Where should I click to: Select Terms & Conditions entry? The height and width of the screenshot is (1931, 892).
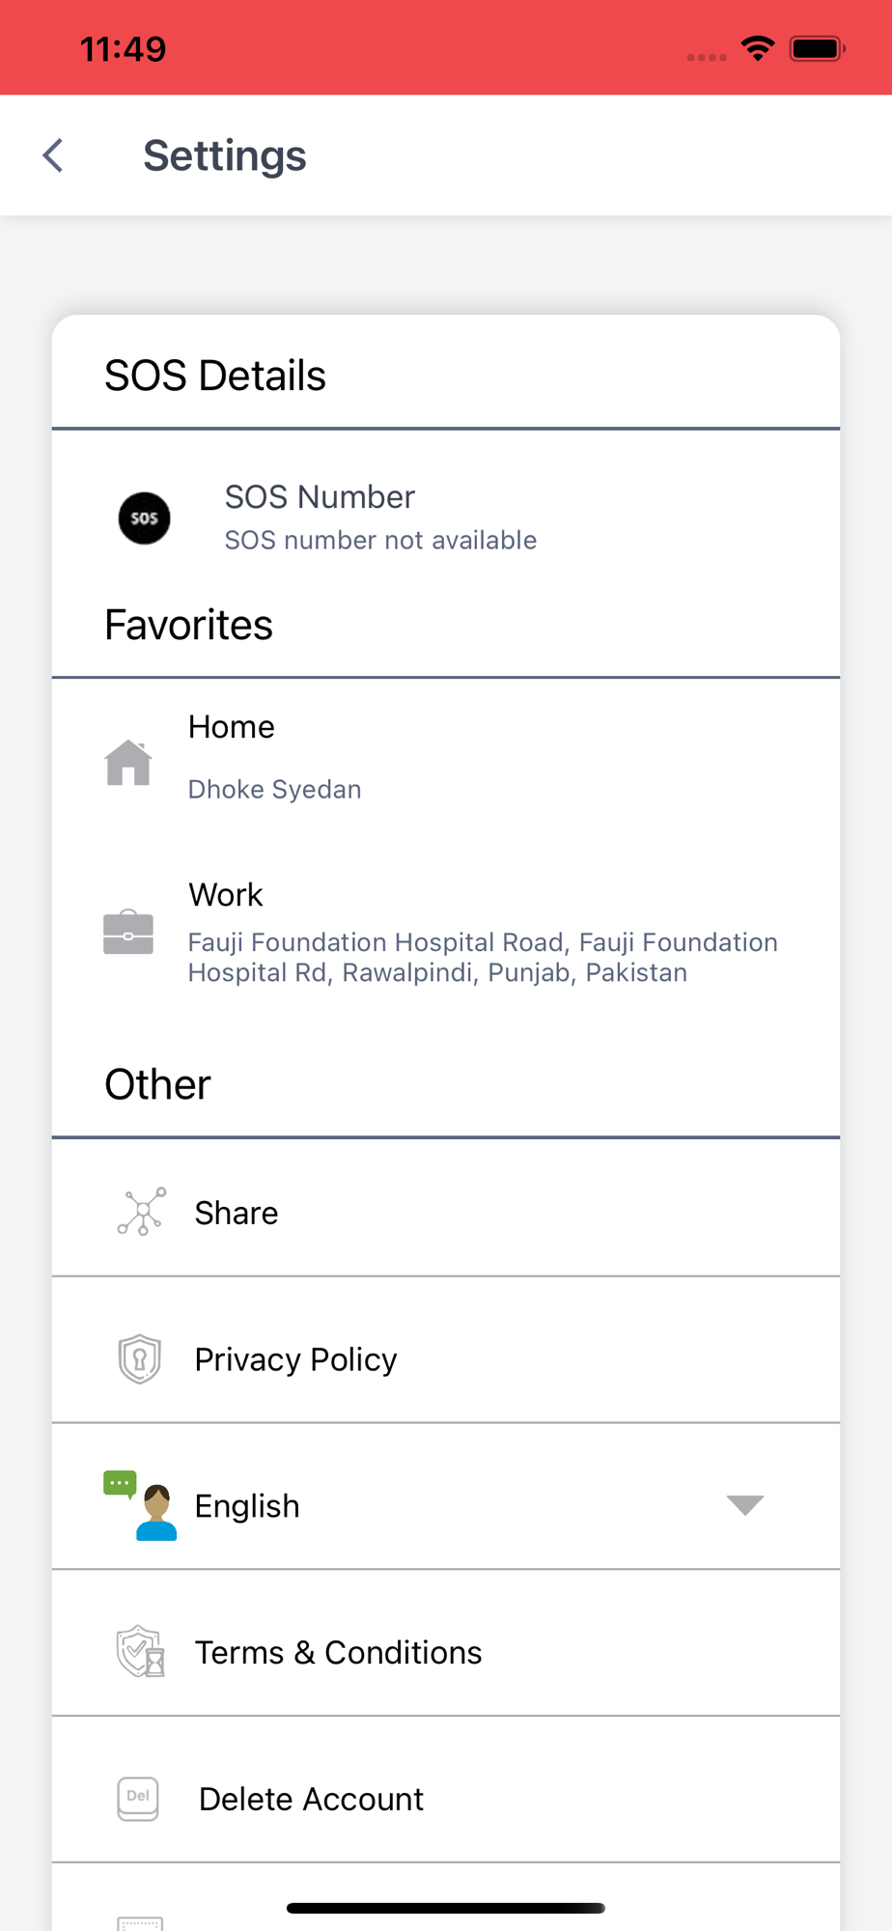(x=338, y=1653)
